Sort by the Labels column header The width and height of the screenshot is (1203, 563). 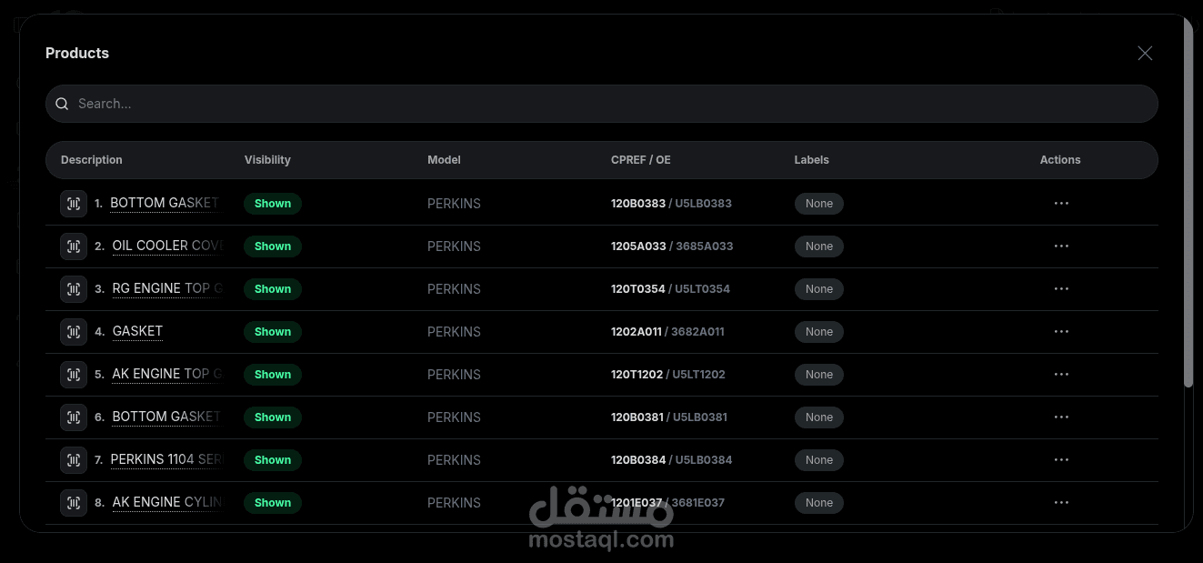[x=812, y=160]
